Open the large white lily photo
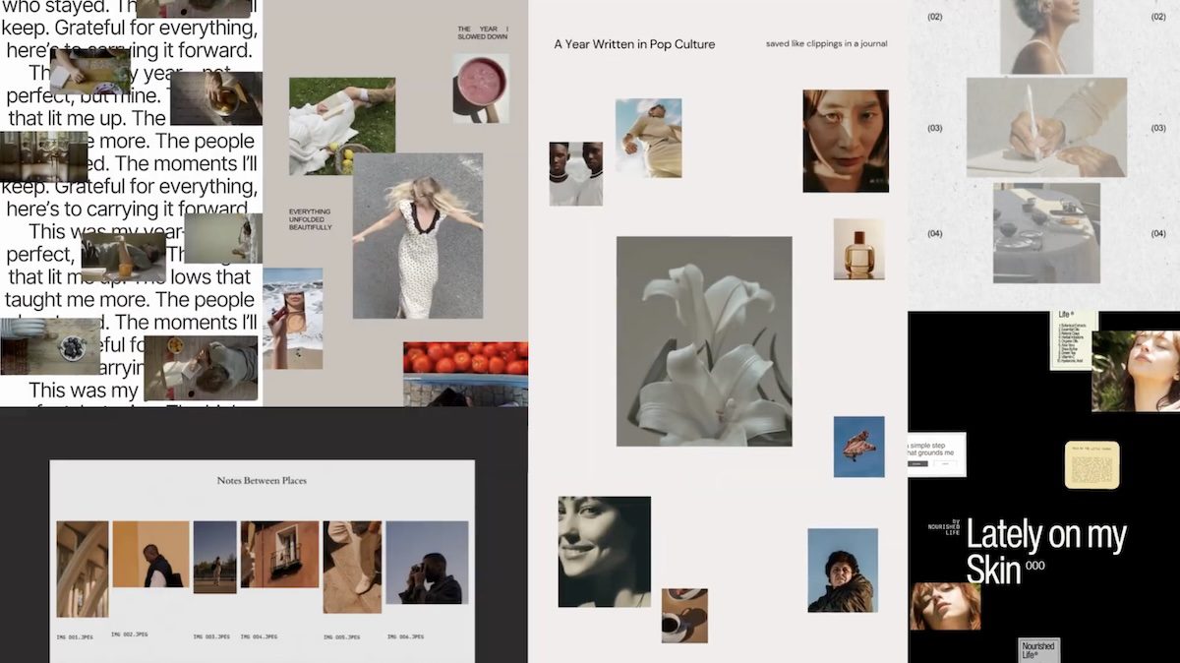1180x663 pixels. click(x=704, y=341)
